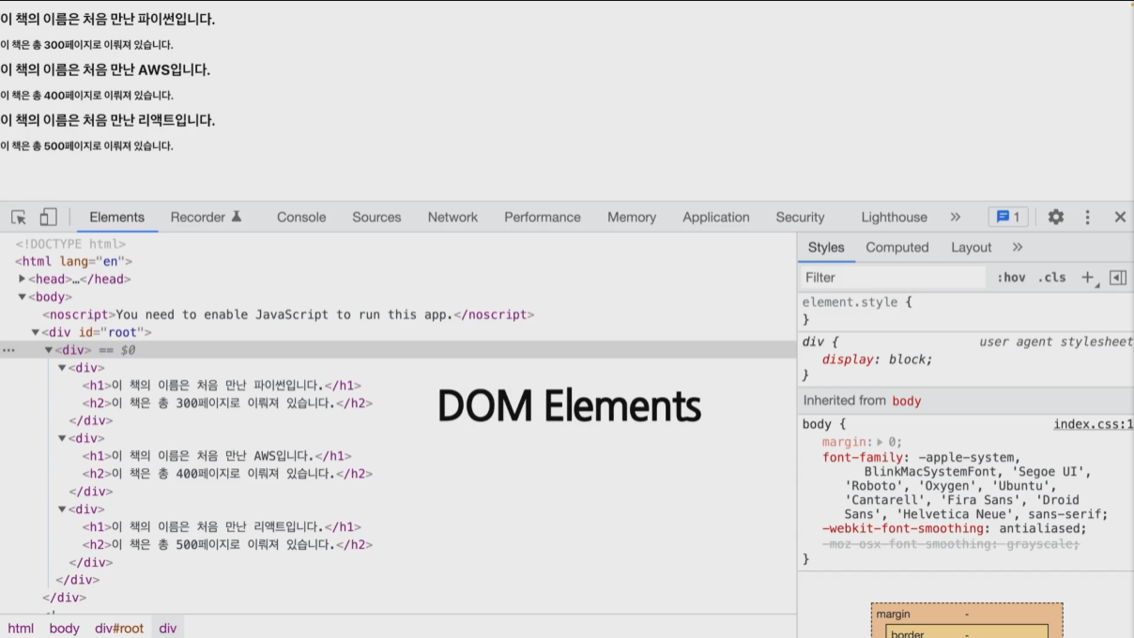Viewport: 1134px width, 638px height.
Task: Activate the inspect element picker icon
Action: (x=19, y=217)
